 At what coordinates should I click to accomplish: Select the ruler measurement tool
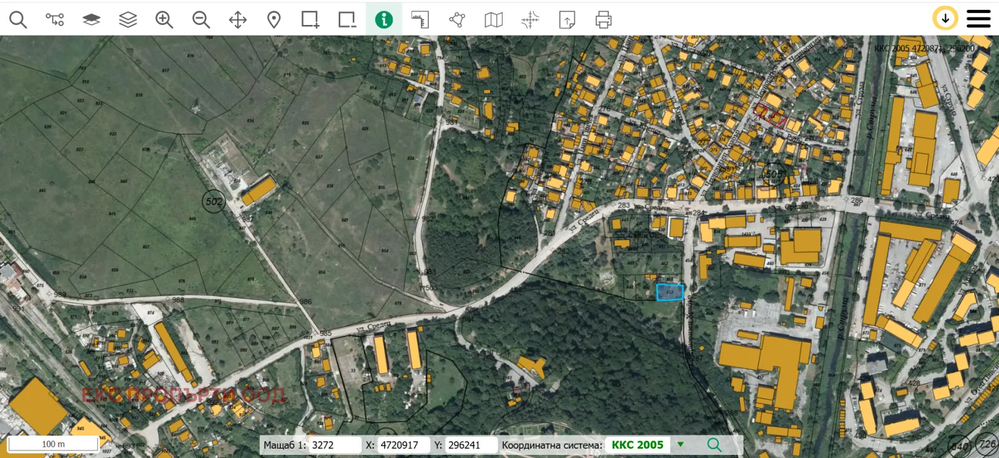click(x=420, y=20)
